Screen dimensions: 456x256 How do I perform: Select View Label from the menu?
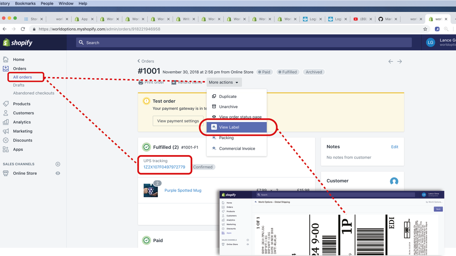[237, 127]
